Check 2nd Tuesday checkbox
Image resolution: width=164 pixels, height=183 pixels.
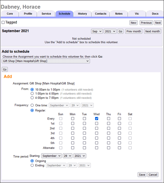click(x=85, y=128)
